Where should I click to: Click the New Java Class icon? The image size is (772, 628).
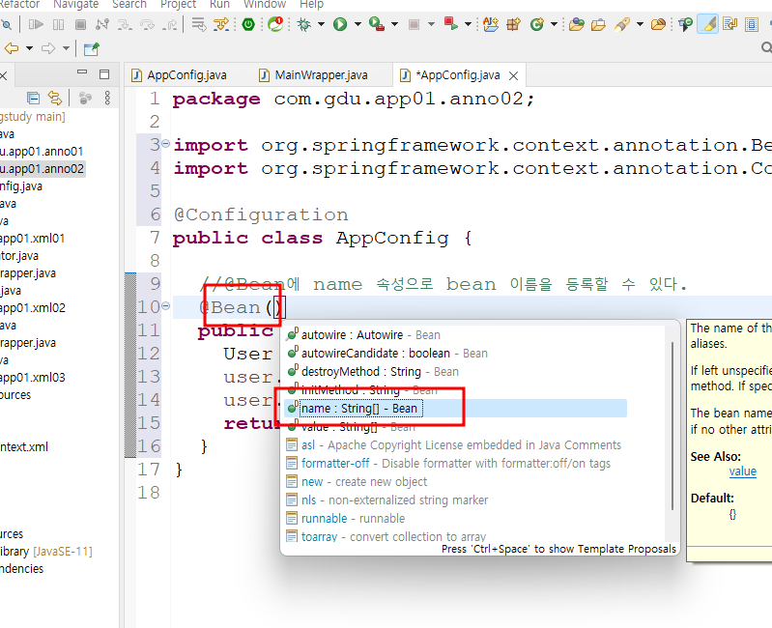[x=537, y=23]
